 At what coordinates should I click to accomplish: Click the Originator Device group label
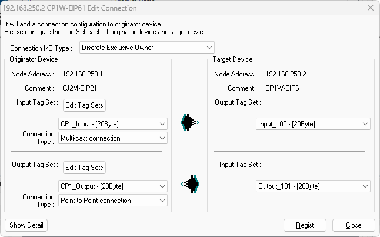[34, 59]
